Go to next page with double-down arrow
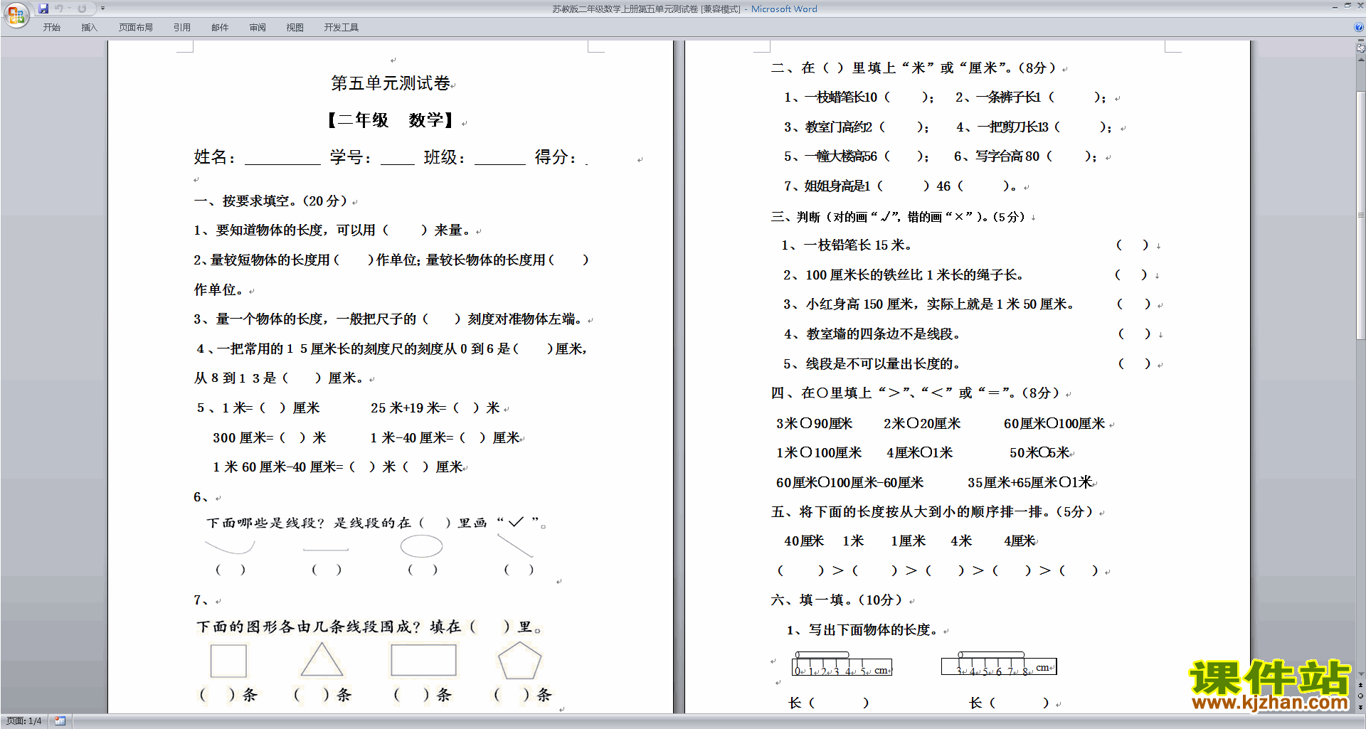 (x=1361, y=707)
